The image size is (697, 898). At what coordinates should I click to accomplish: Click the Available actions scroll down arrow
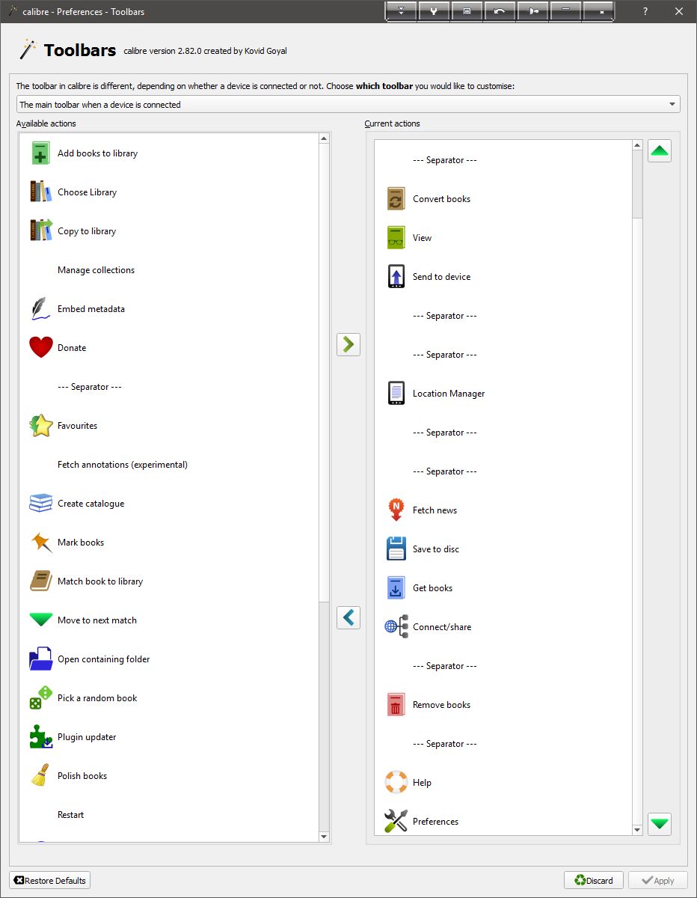coord(324,837)
